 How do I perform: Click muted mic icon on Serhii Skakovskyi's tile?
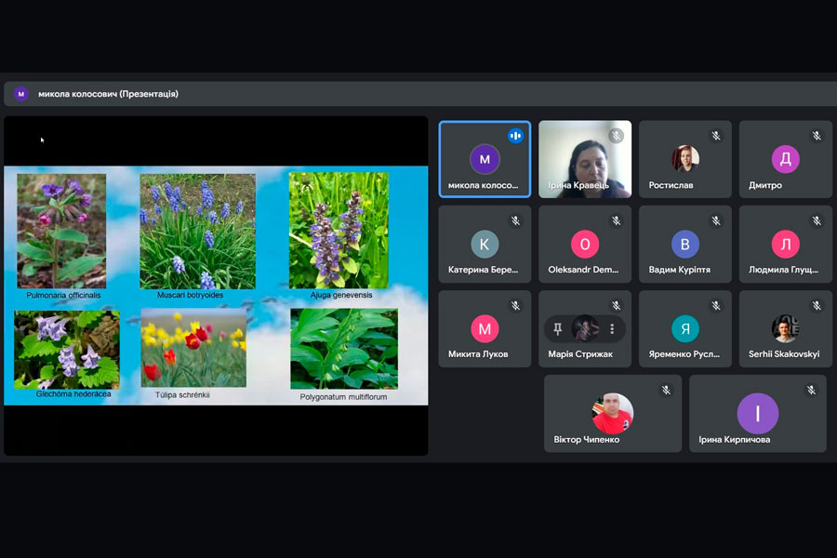click(x=817, y=306)
